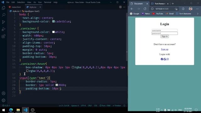201x113 pixels.
Task: Switch to the Font Awesome browser tab
Action: pyautogui.click(x=160, y=4)
